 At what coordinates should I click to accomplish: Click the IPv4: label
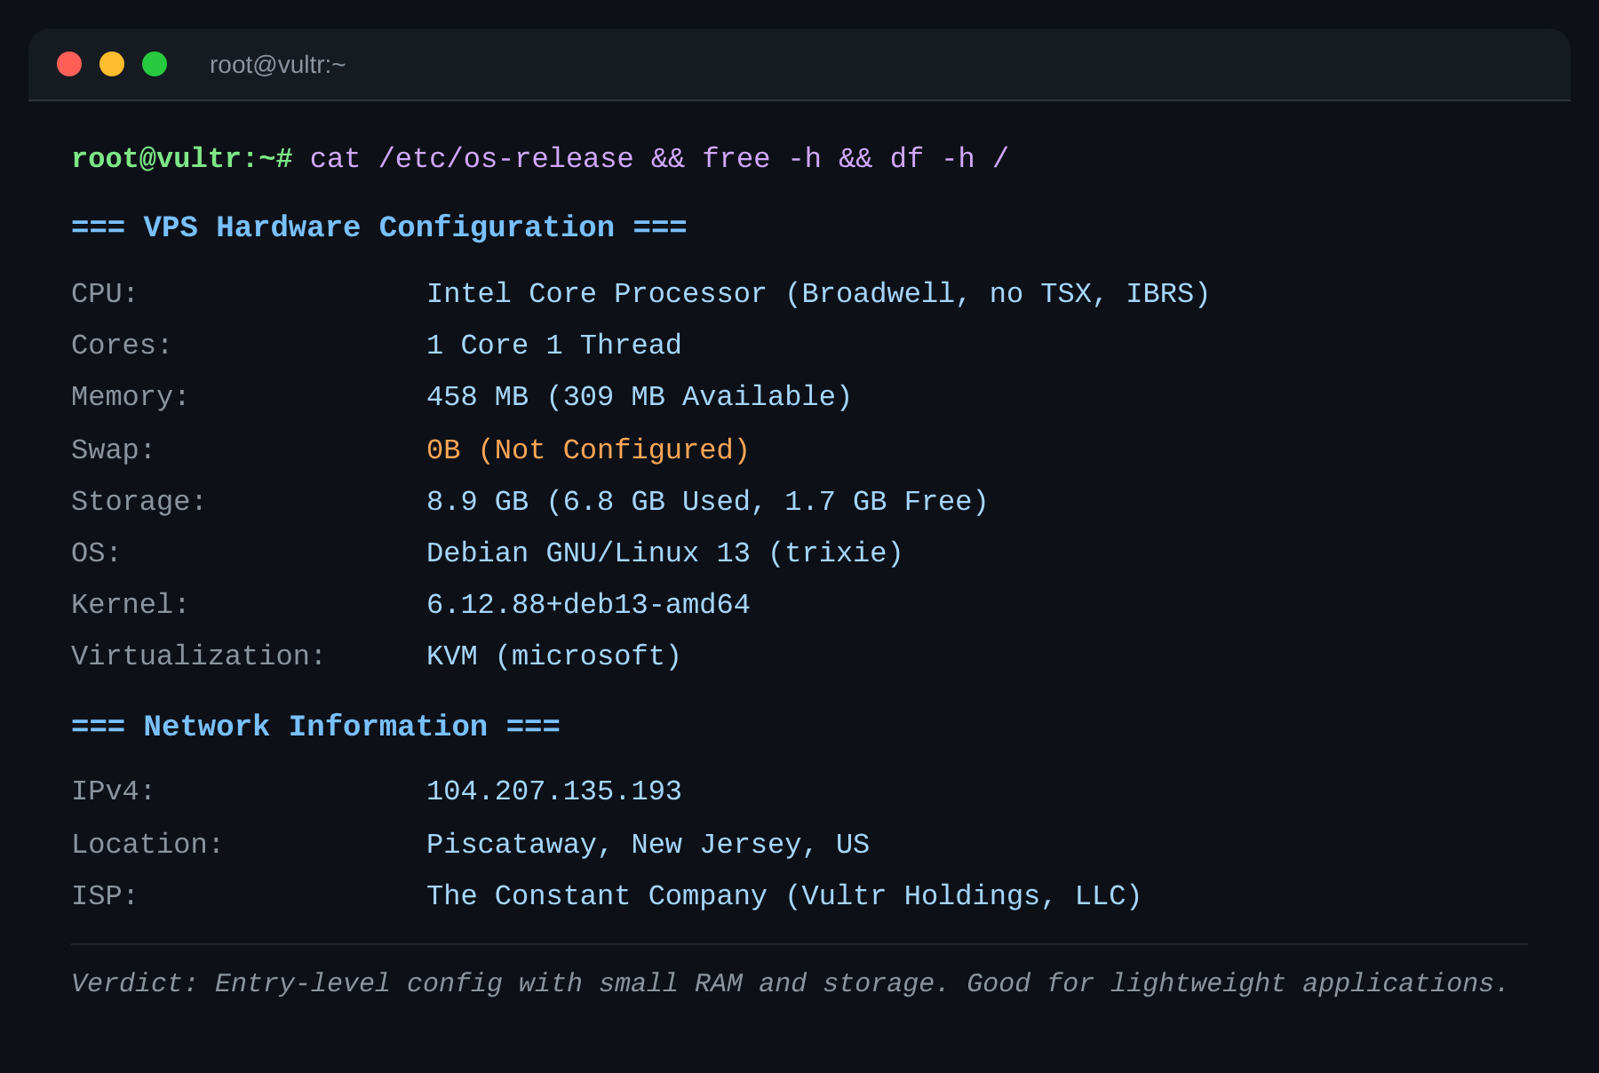click(113, 791)
